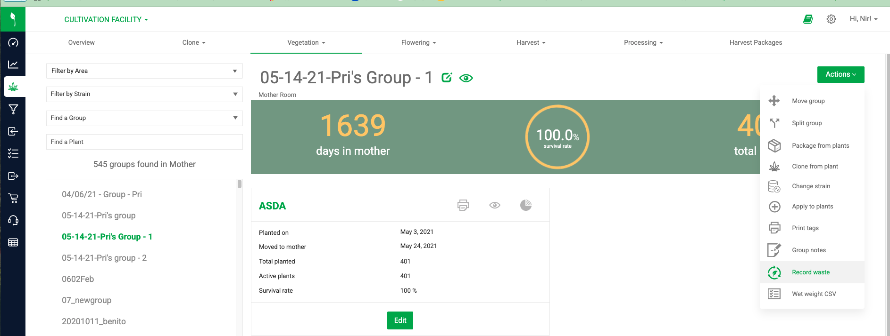Click the green Actions button
Image resolution: width=890 pixels, height=336 pixels.
pyautogui.click(x=840, y=74)
